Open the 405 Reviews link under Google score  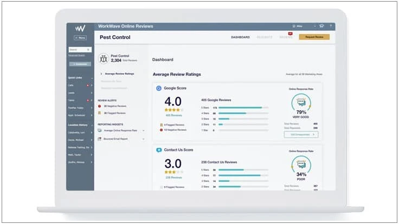173,115
